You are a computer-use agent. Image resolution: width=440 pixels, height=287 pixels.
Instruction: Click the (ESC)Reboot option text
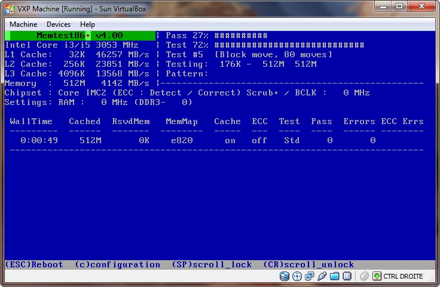(x=34, y=264)
